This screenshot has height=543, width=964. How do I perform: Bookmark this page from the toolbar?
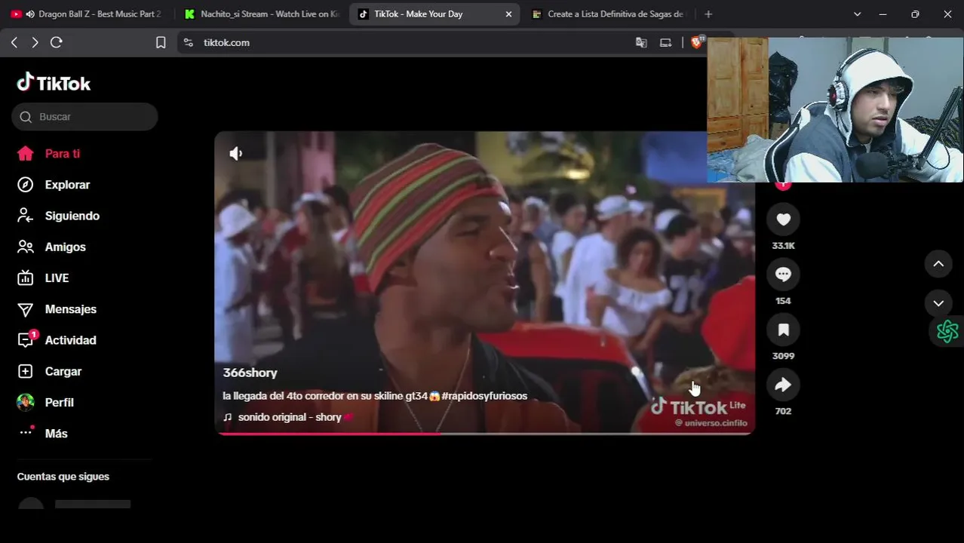(x=161, y=43)
